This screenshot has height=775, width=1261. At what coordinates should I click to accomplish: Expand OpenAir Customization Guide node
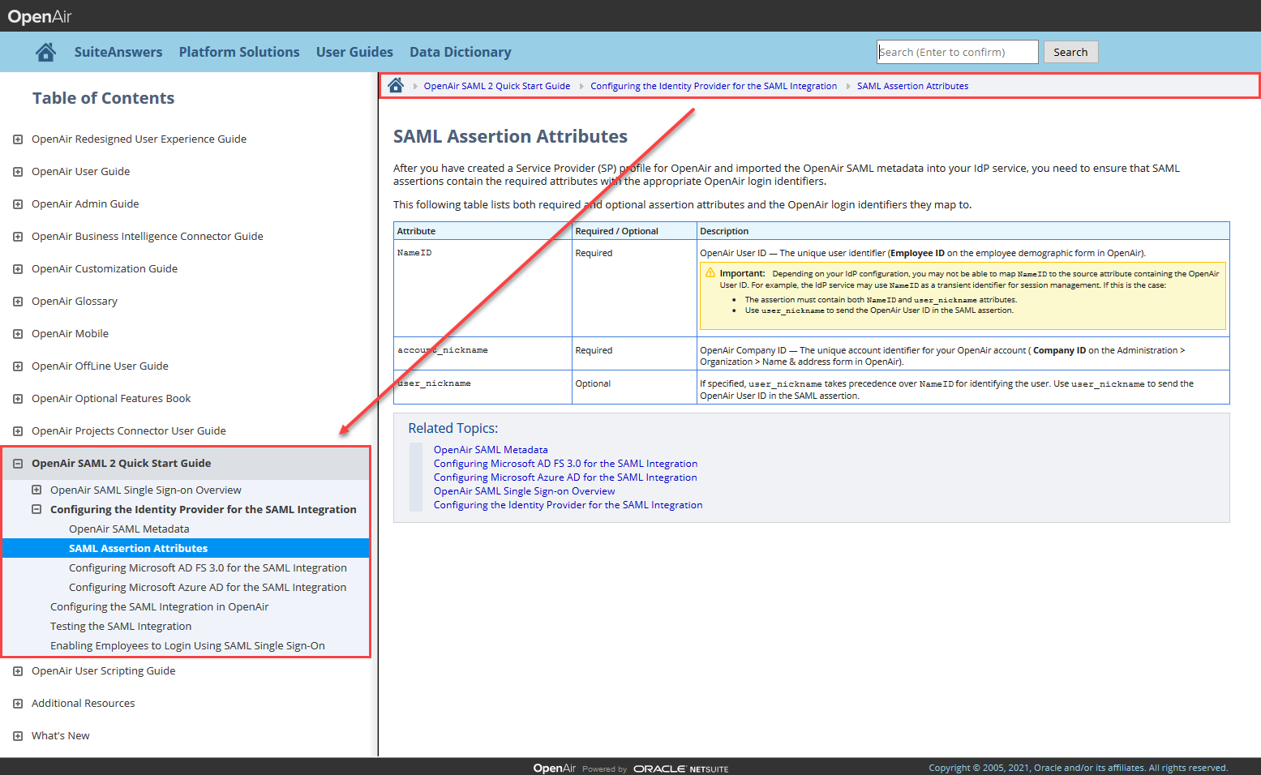[x=18, y=269]
